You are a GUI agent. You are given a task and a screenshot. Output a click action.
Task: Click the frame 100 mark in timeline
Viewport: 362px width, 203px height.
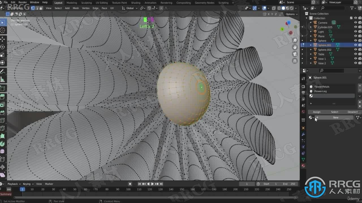pyautogui.click(x=128, y=189)
